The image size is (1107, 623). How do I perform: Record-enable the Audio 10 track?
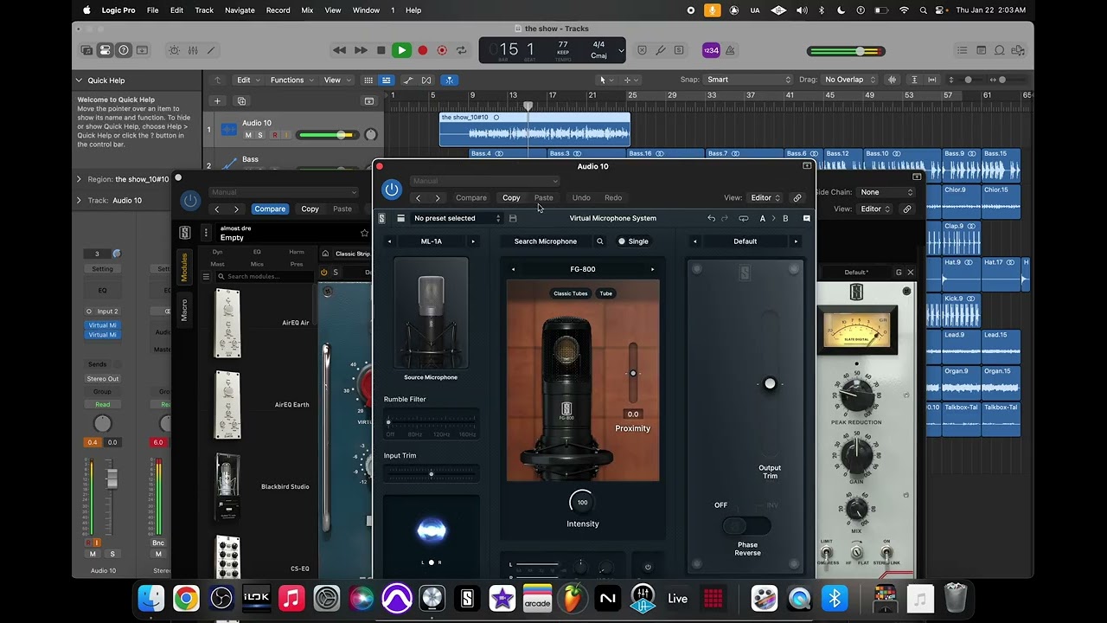[x=275, y=135]
